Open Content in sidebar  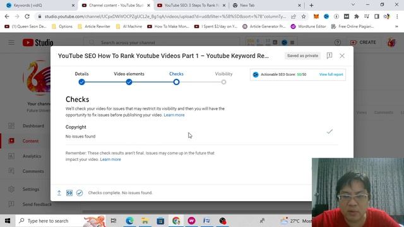pyautogui.click(x=26, y=141)
